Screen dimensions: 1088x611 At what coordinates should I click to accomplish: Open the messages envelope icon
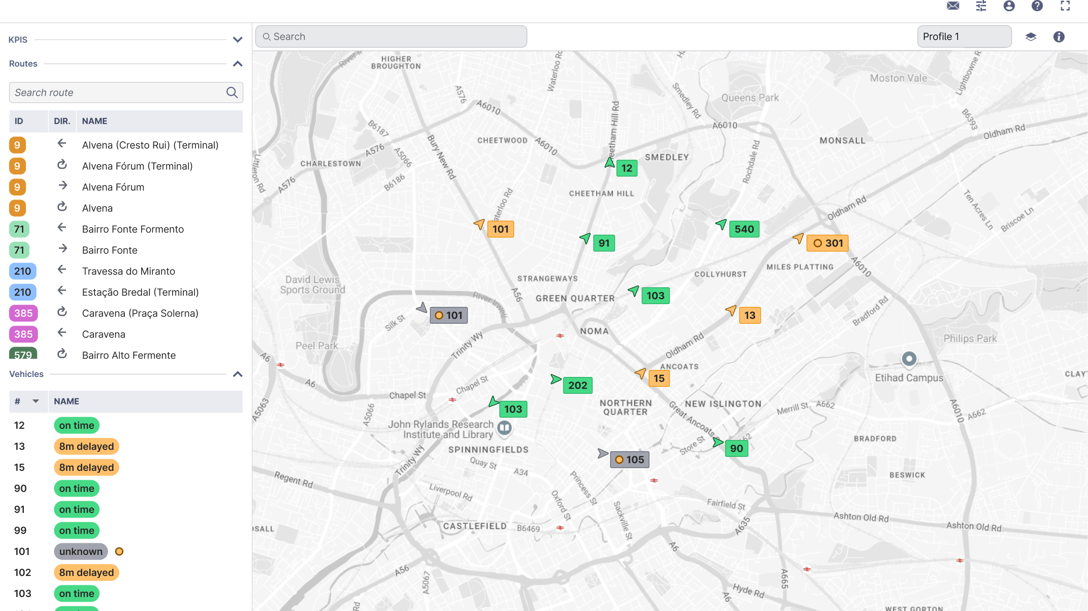(953, 6)
